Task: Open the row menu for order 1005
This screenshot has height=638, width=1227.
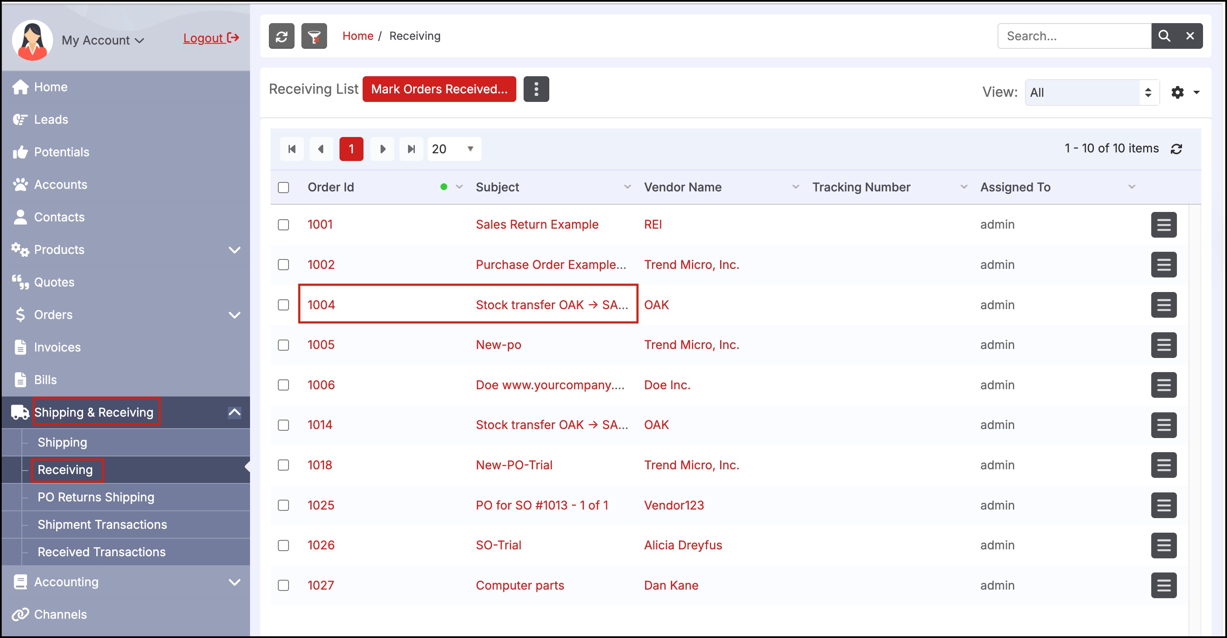Action: 1164,345
